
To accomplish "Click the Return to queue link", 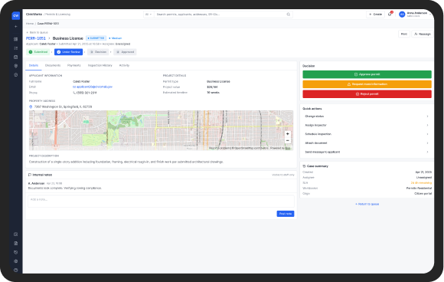I will click(367, 204).
